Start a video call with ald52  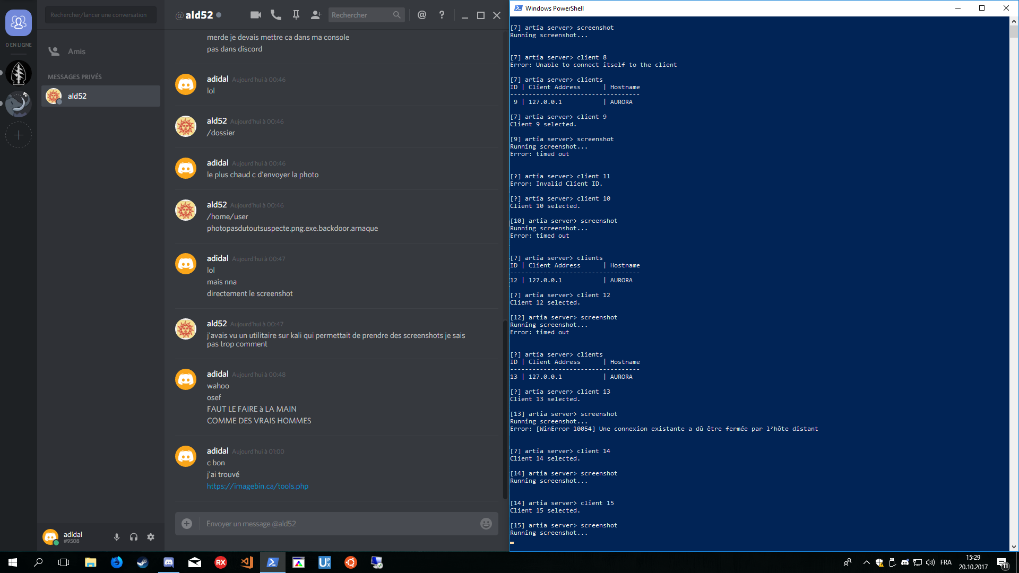tap(256, 15)
